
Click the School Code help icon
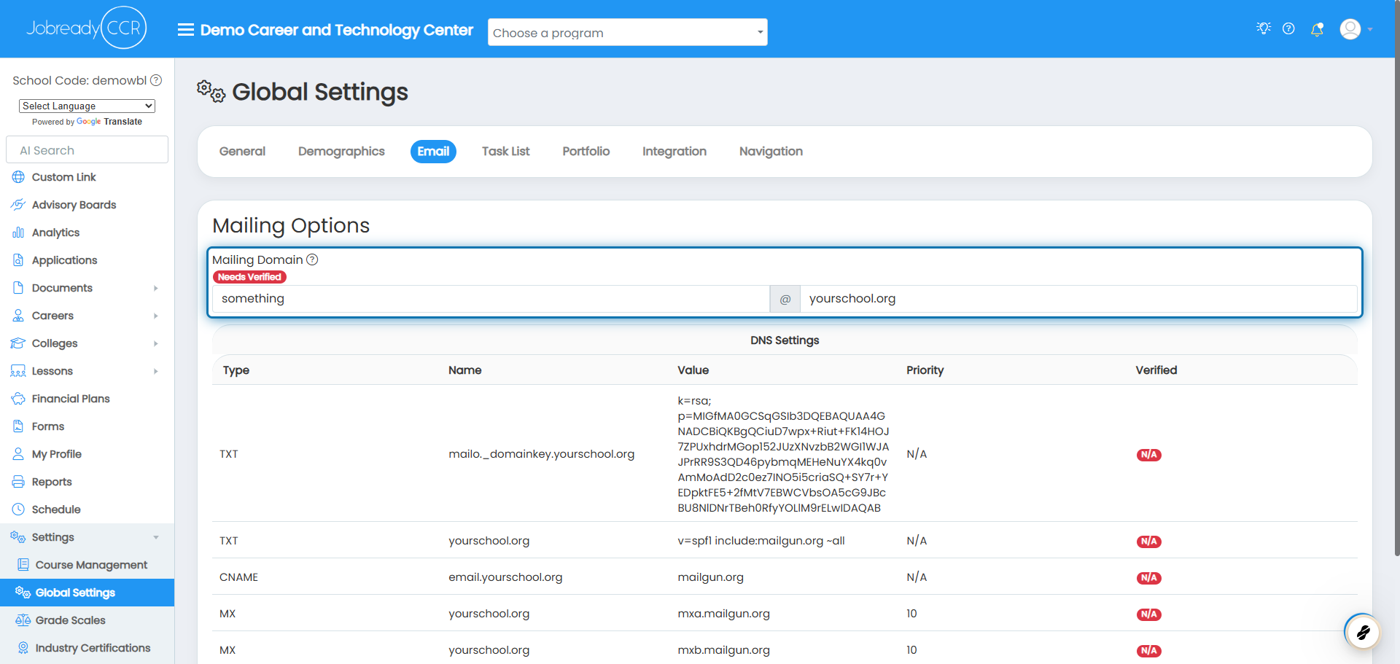click(x=156, y=80)
